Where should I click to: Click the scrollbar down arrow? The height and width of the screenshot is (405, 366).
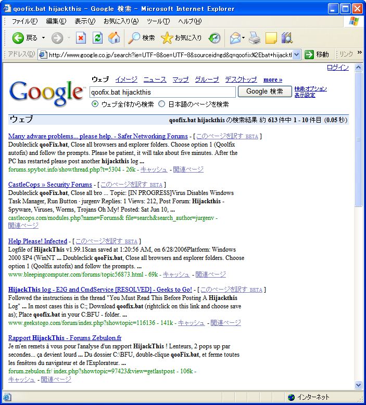359,385
